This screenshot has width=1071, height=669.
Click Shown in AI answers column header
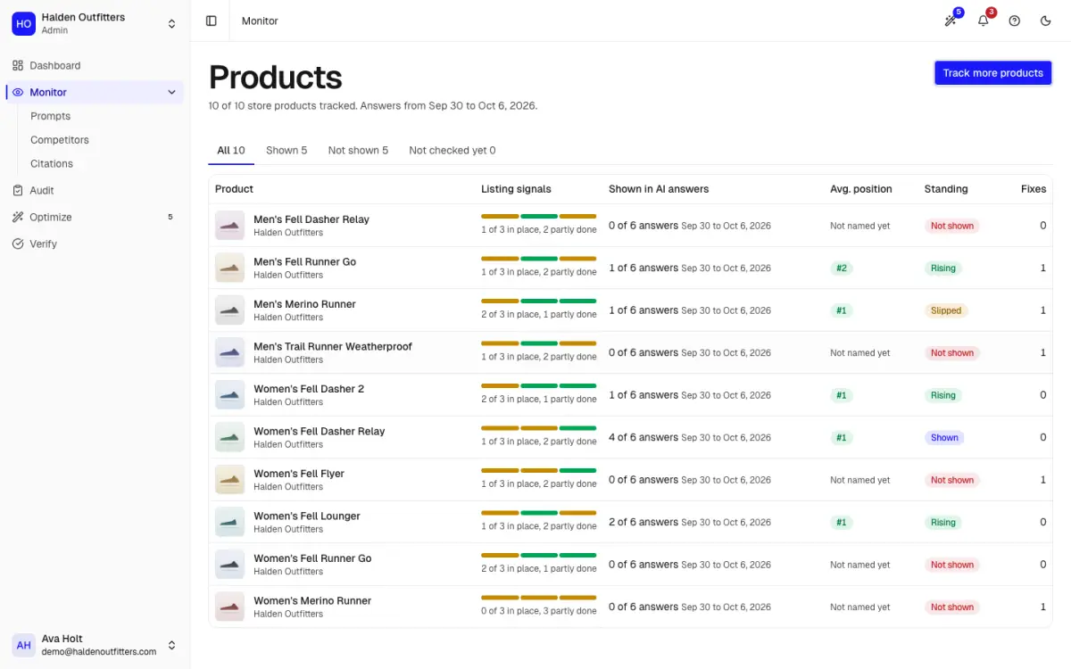[659, 189]
